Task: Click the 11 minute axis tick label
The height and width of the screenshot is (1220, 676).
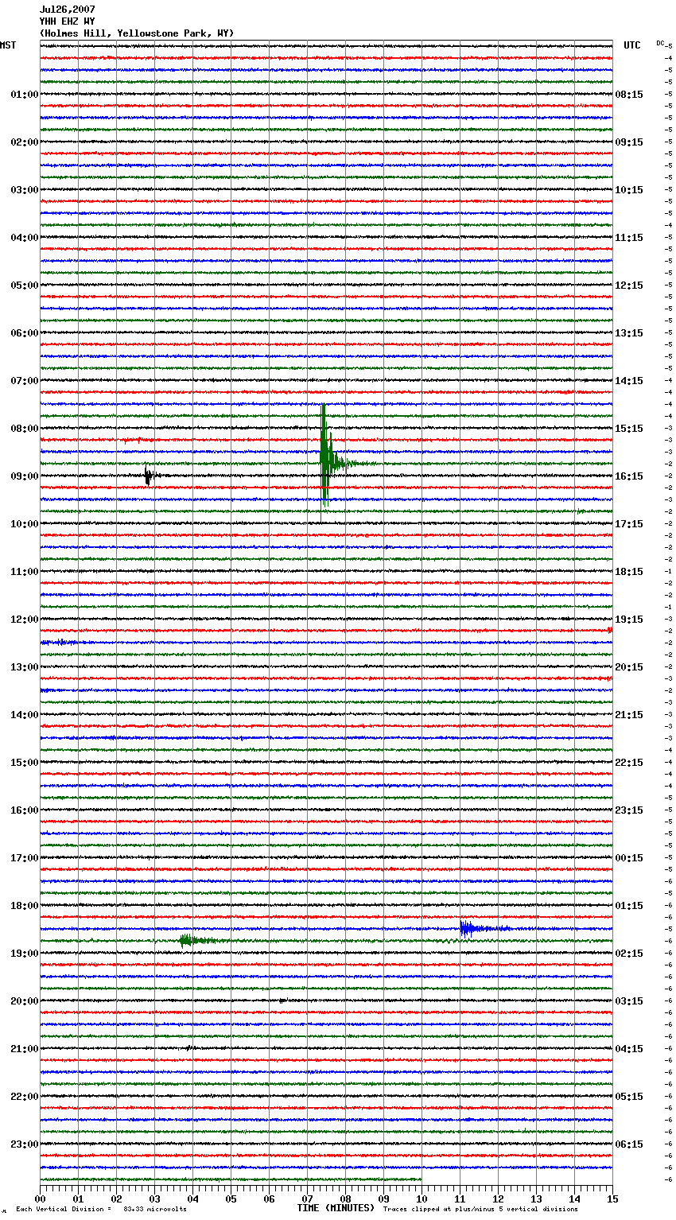Action: tap(460, 1199)
